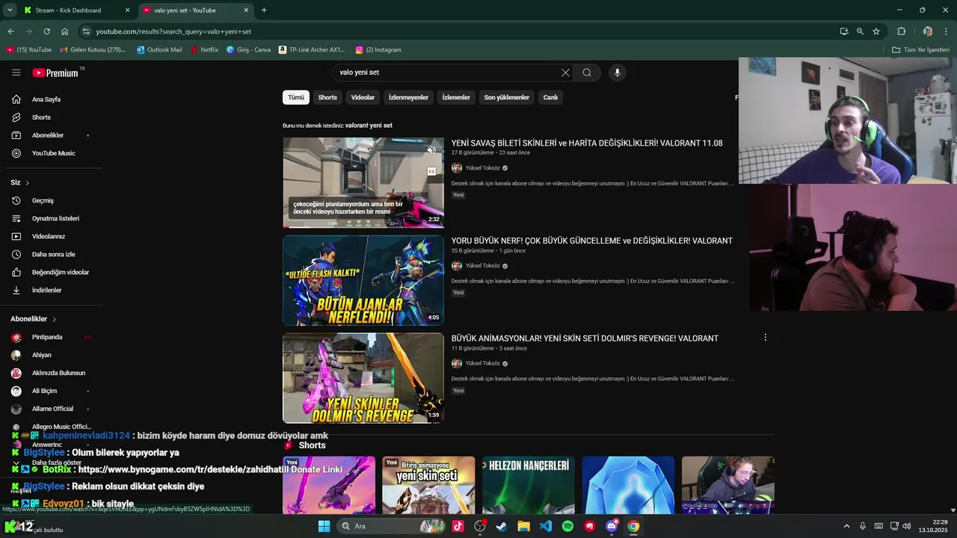
Task: Open a new Chrome tab
Action: 264,10
